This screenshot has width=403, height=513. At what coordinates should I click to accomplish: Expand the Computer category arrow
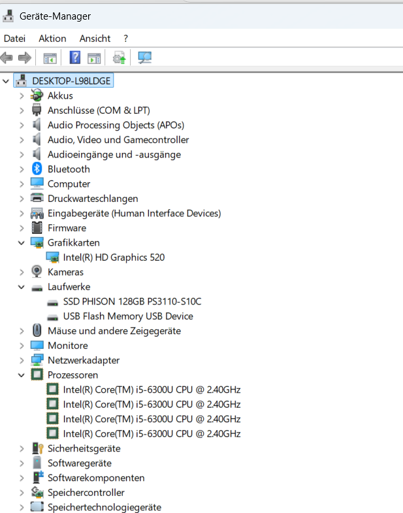(22, 184)
